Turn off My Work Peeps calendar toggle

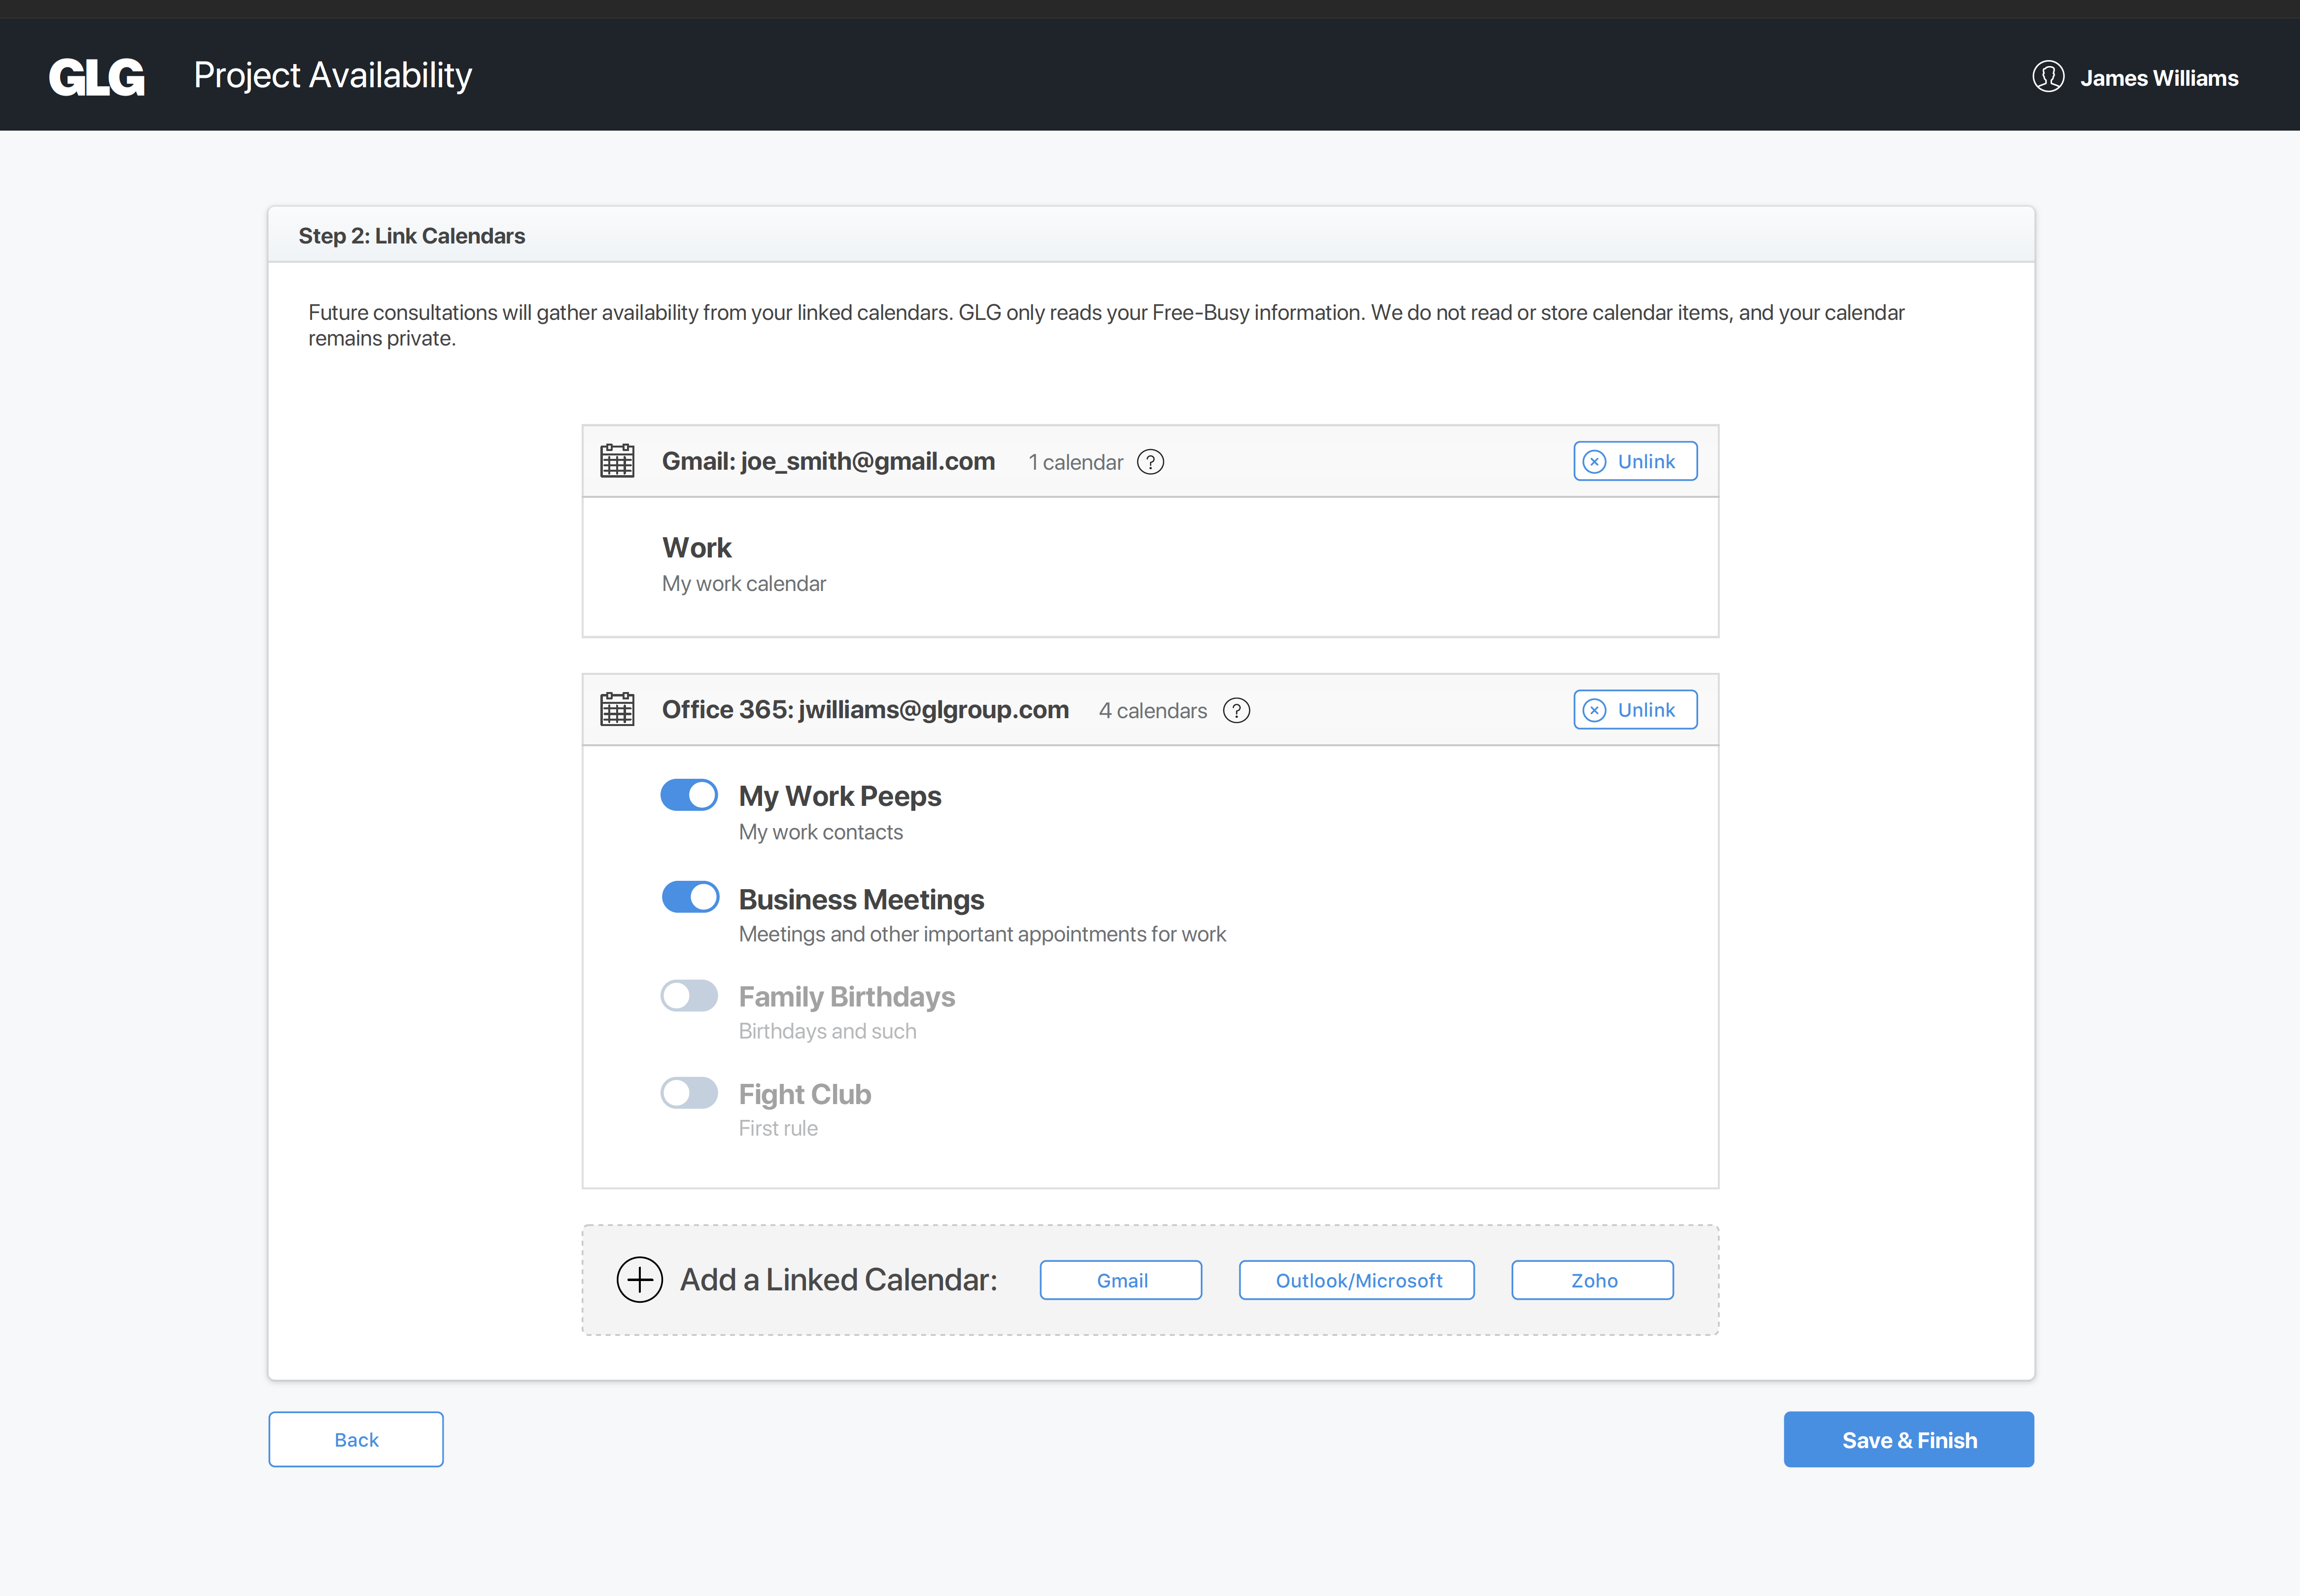point(689,795)
